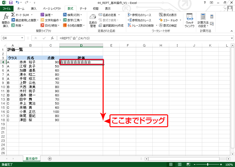Switch to Page Break Preview in status bar
The image size is (235, 167).
(188, 164)
